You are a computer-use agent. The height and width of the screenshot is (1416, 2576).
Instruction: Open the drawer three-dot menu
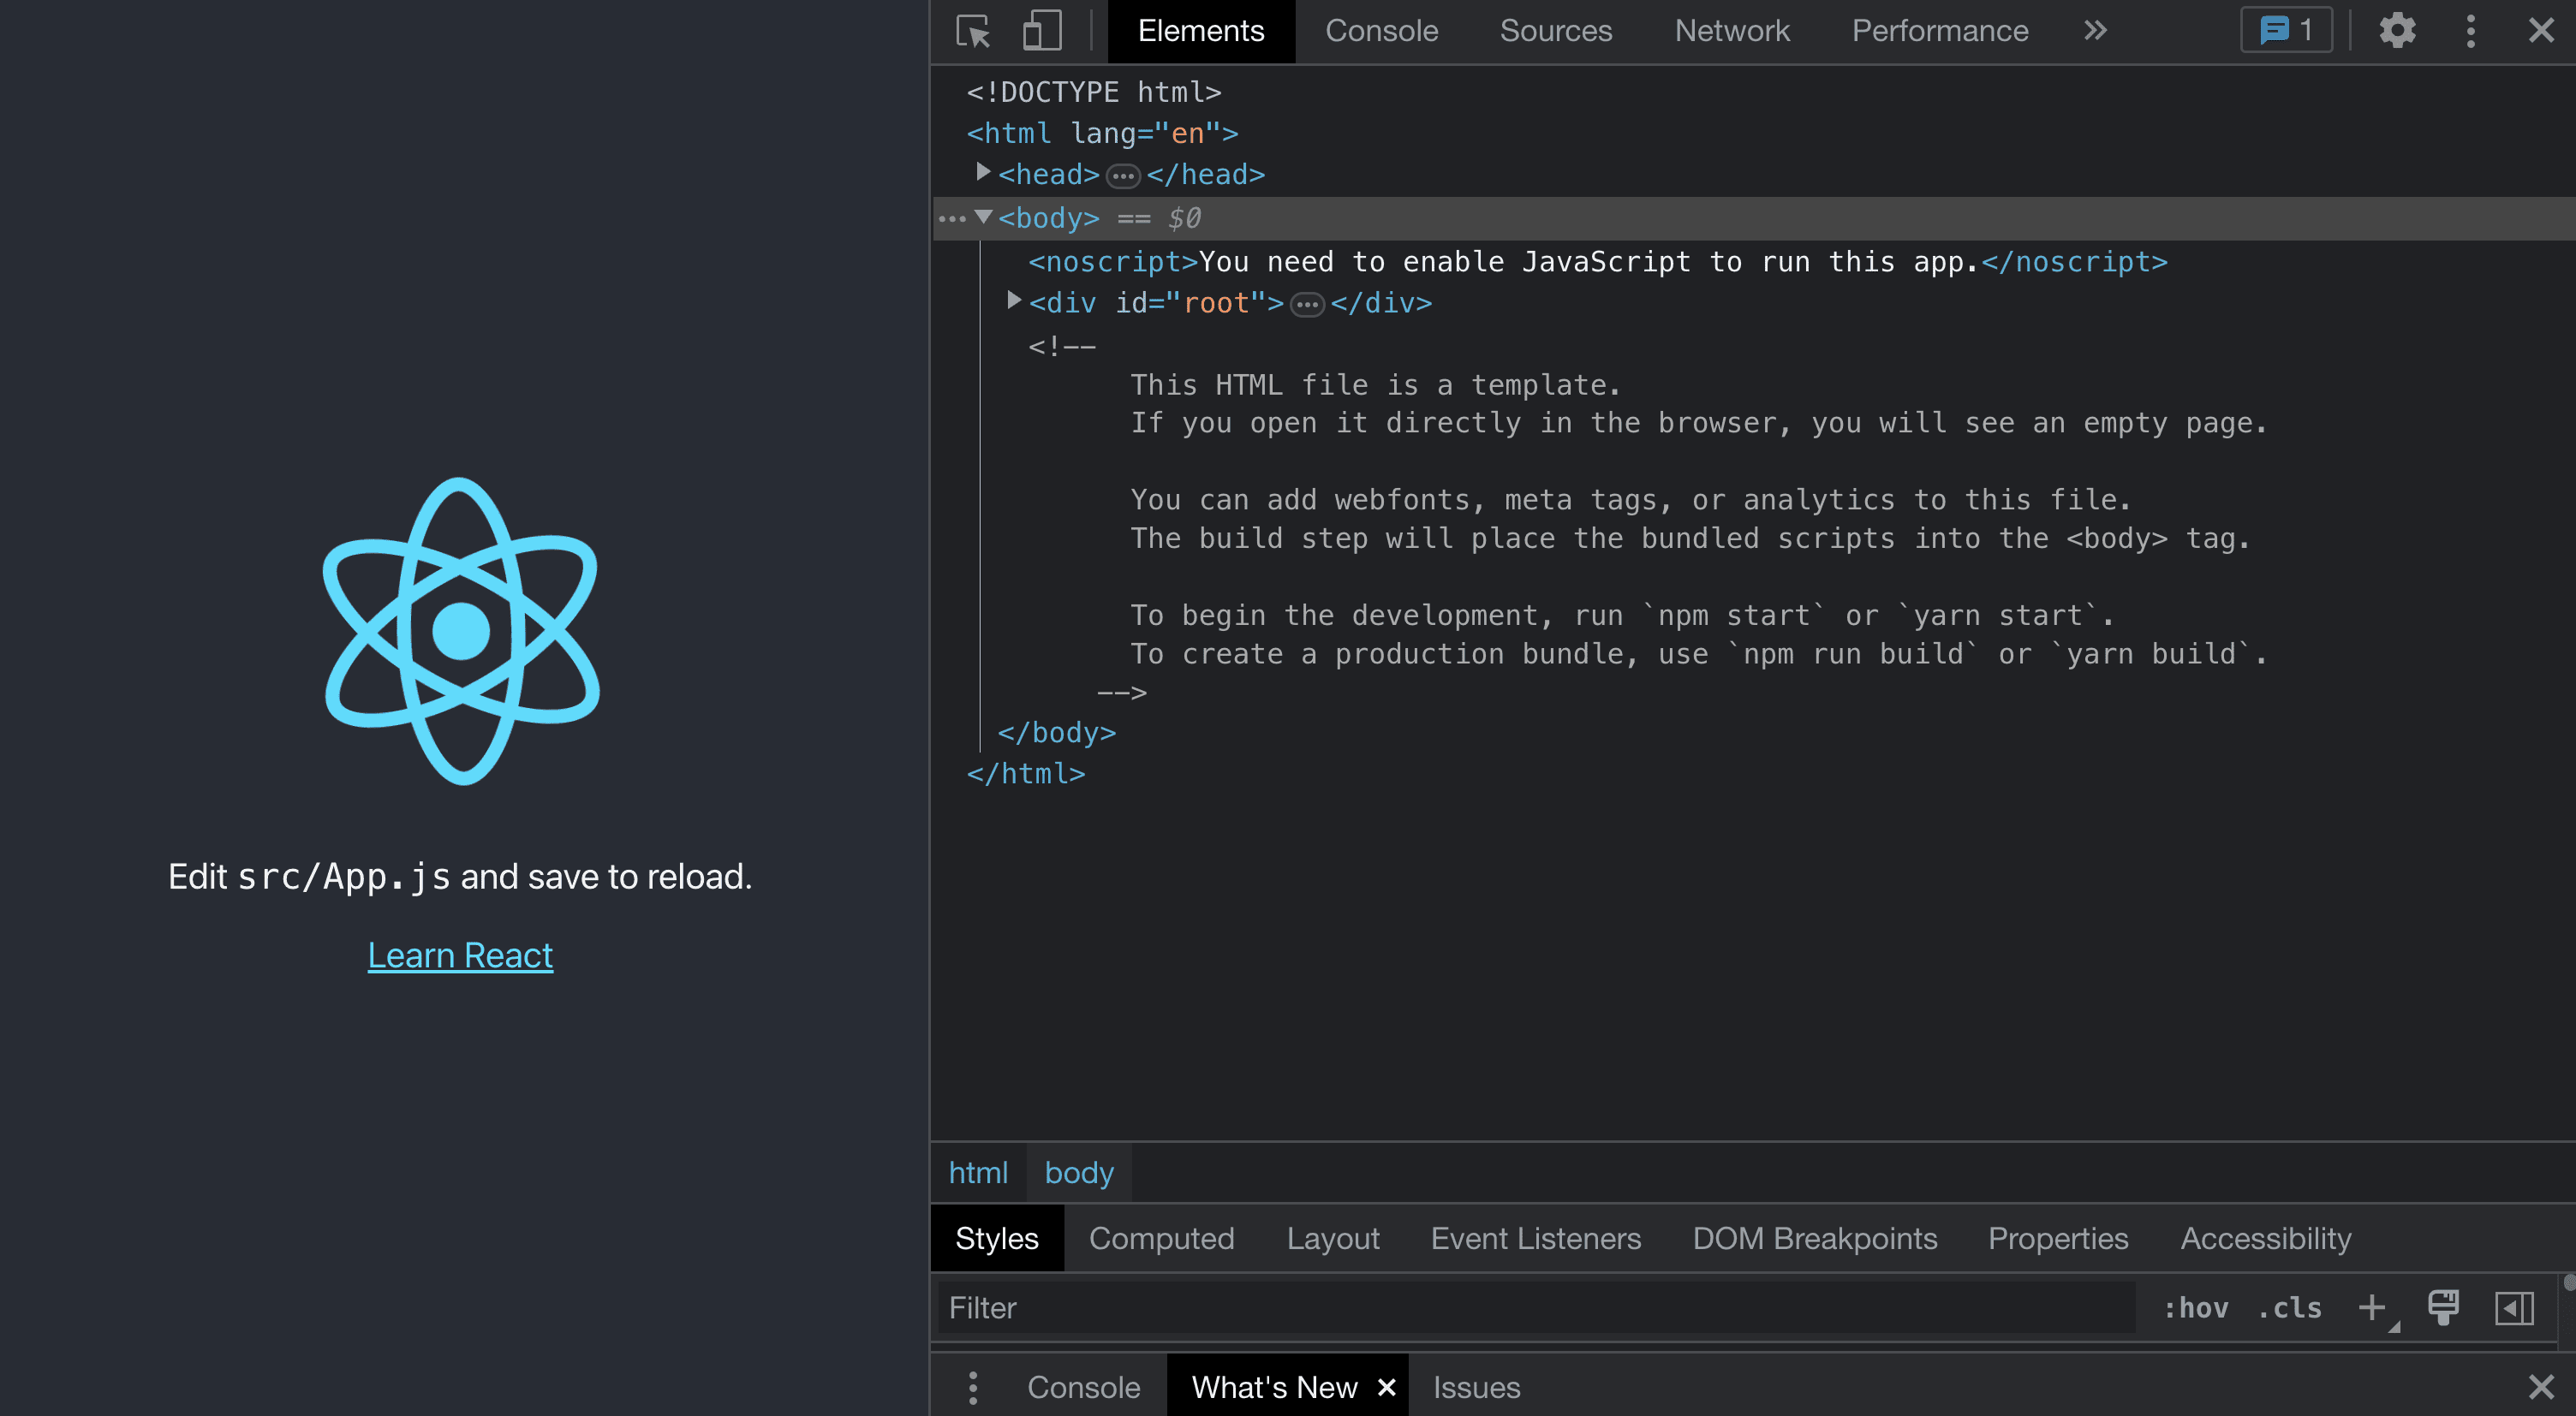point(972,1387)
